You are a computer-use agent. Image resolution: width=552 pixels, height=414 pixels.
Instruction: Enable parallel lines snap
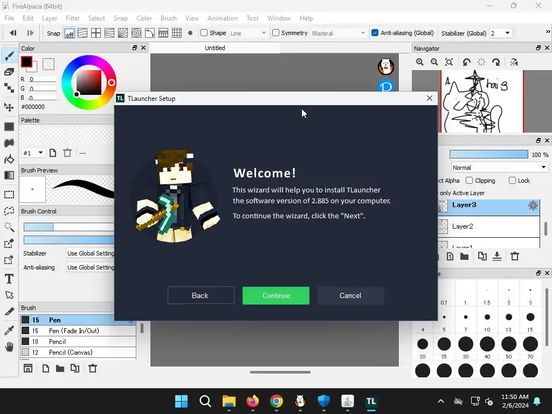82,33
